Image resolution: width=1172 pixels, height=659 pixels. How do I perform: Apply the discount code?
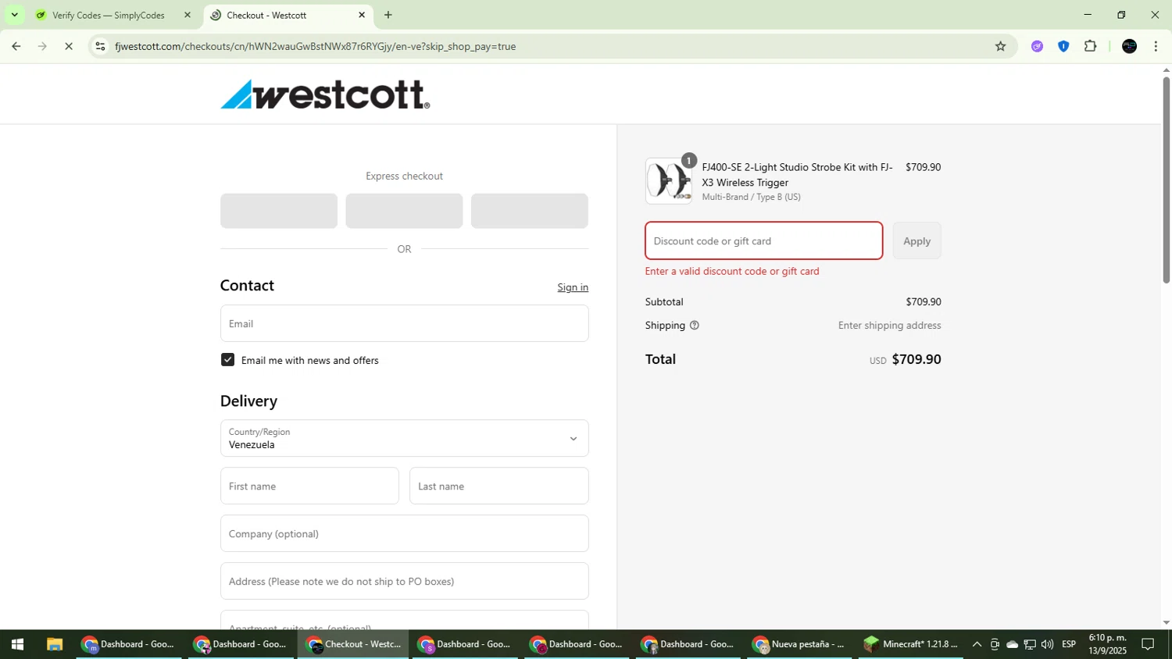[917, 240]
